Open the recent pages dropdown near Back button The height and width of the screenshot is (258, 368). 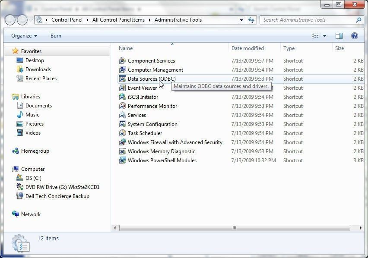pyautogui.click(x=31, y=20)
